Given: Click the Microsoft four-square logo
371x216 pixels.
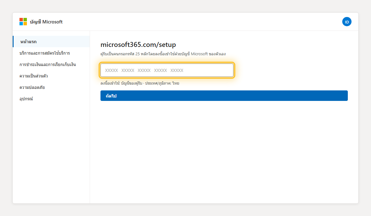Looking at the screenshot, I should click(23, 22).
